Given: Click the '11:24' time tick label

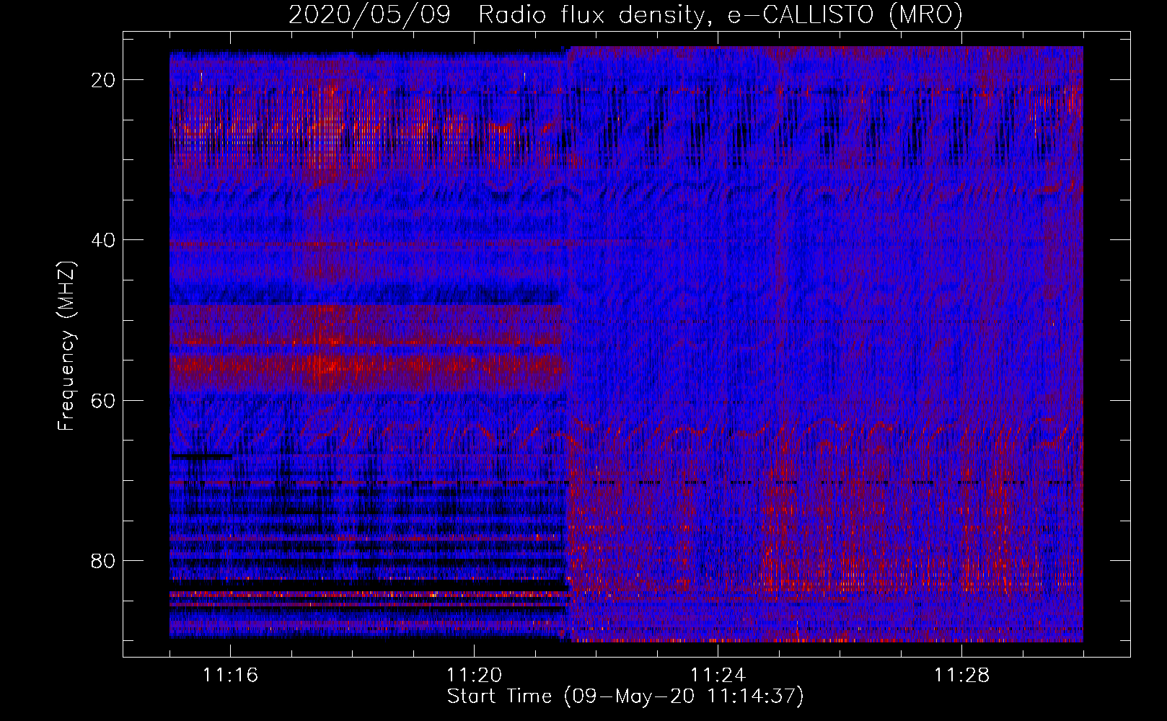Looking at the screenshot, I should click(x=718, y=676).
